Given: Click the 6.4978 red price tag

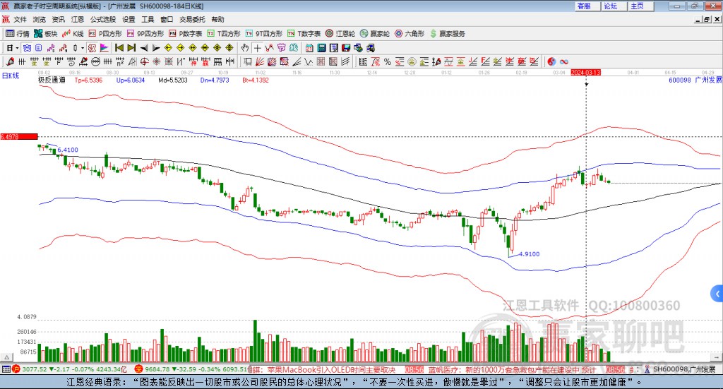Looking at the screenshot, I should click(x=19, y=136).
